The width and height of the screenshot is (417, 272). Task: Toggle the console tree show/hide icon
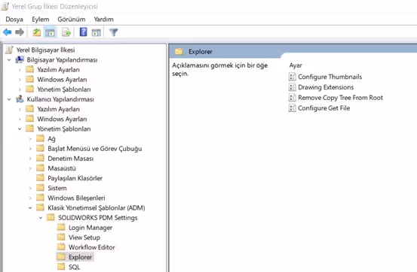pyautogui.click(x=50, y=32)
